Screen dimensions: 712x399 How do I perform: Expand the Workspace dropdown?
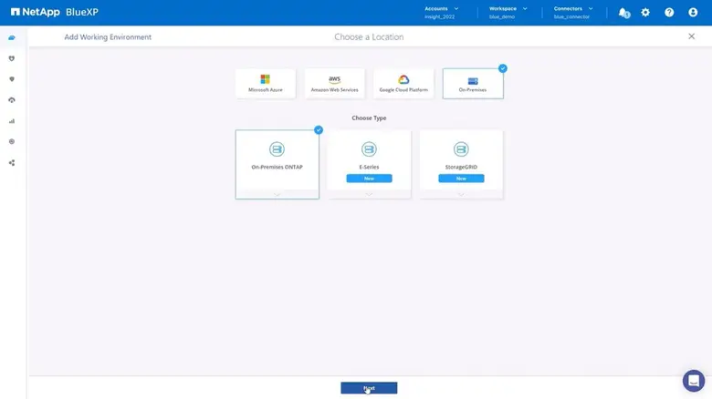508,12
